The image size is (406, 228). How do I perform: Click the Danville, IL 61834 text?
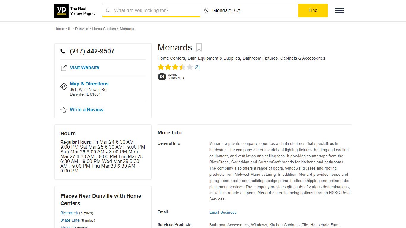coord(85,94)
